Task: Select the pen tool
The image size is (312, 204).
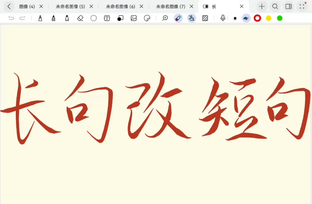Action: pyautogui.click(x=40, y=18)
